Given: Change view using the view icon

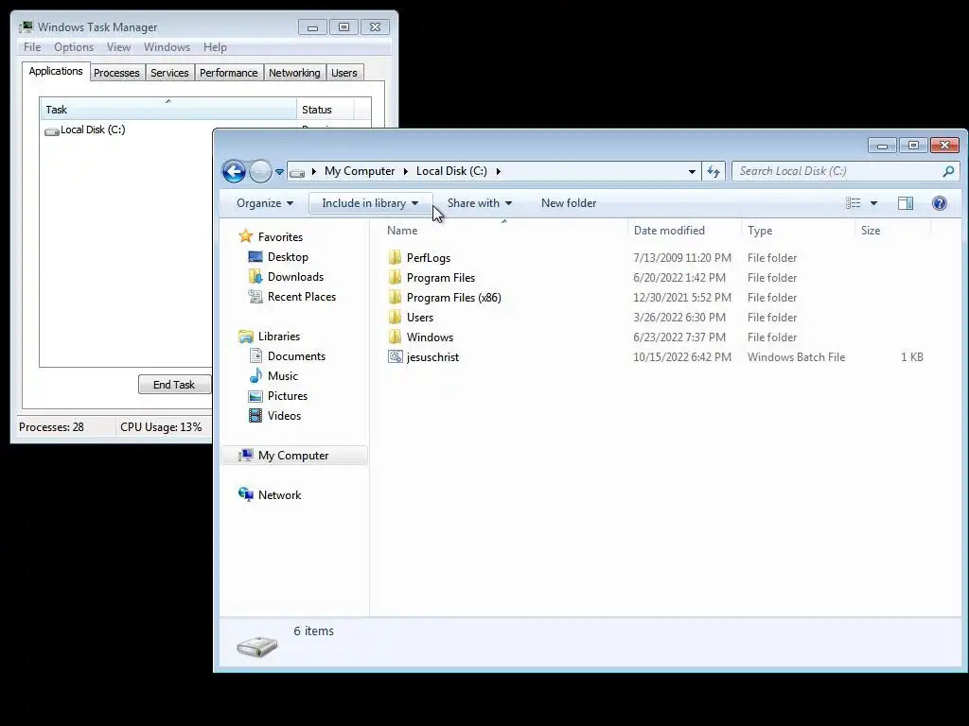Looking at the screenshot, I should (x=853, y=203).
